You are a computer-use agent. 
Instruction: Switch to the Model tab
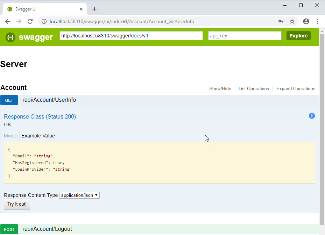point(10,136)
